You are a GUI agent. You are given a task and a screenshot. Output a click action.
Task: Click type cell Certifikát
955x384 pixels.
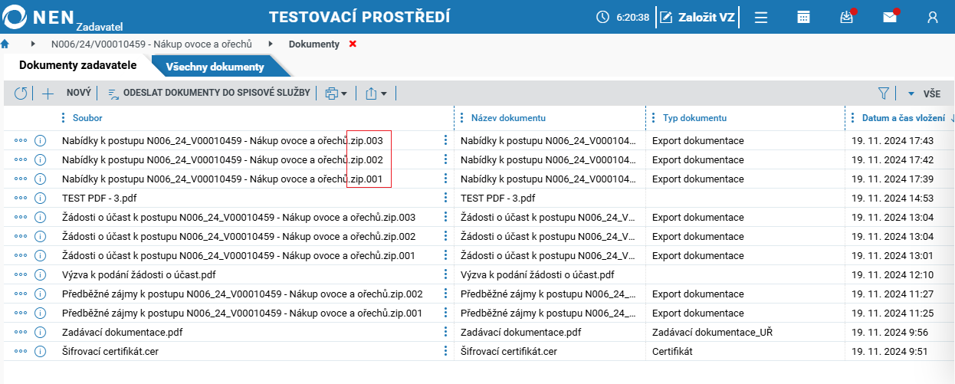(672, 352)
